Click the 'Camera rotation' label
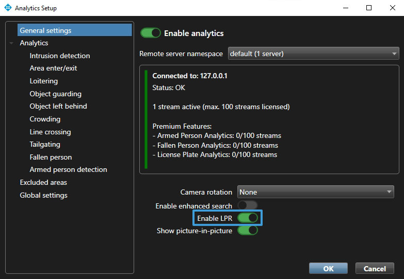Screen dimensions: 404x279 206,192
